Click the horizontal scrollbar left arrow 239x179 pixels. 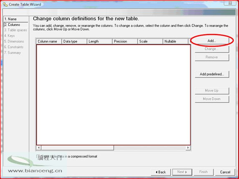39,148
